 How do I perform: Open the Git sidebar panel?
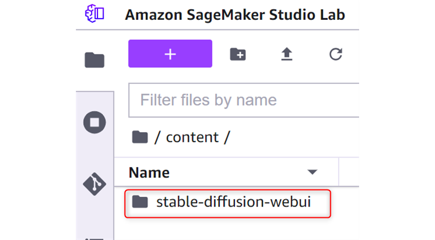pyautogui.click(x=95, y=183)
